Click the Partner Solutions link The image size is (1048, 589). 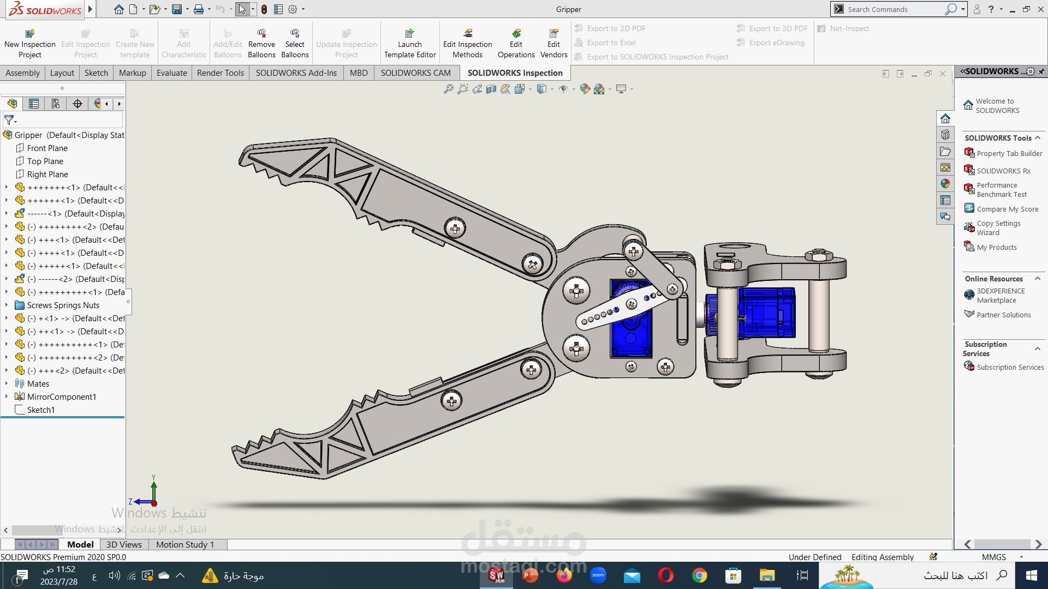point(1004,315)
